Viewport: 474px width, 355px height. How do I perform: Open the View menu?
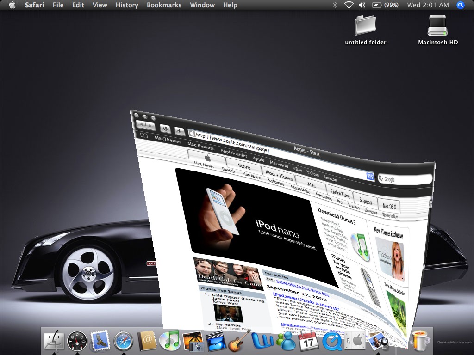[100, 5]
